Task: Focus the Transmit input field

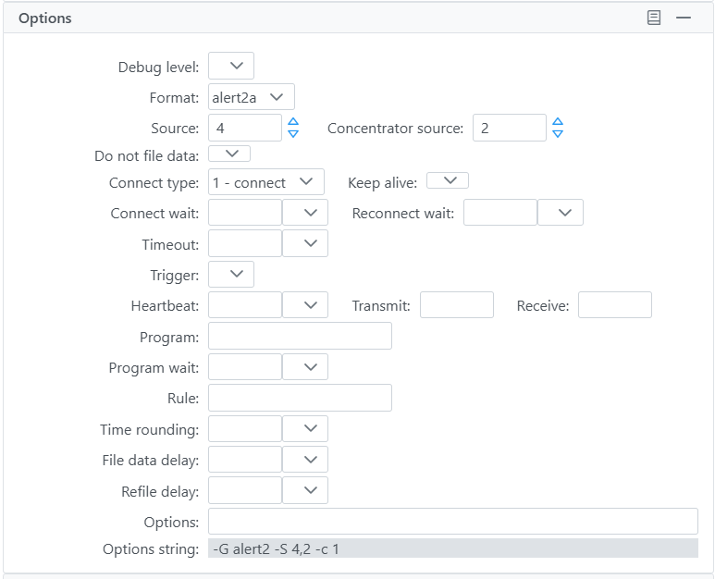Action: (456, 305)
